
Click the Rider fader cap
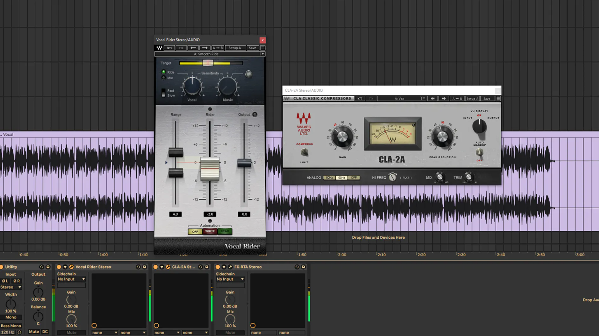pyautogui.click(x=210, y=169)
